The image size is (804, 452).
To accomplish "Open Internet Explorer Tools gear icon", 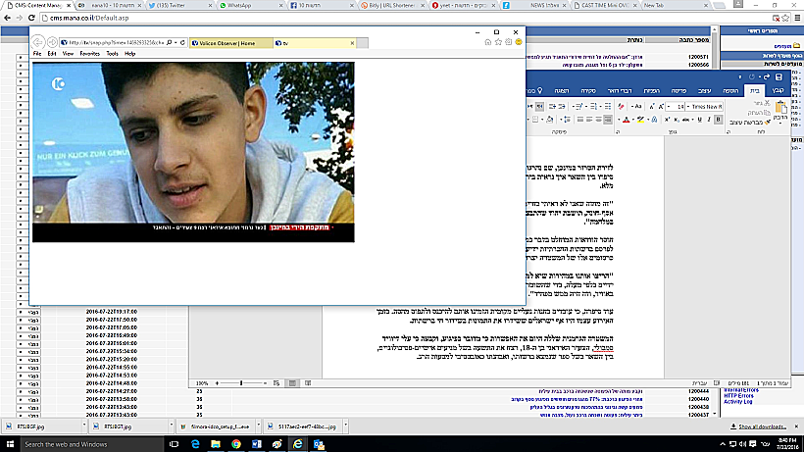I will [x=508, y=42].
